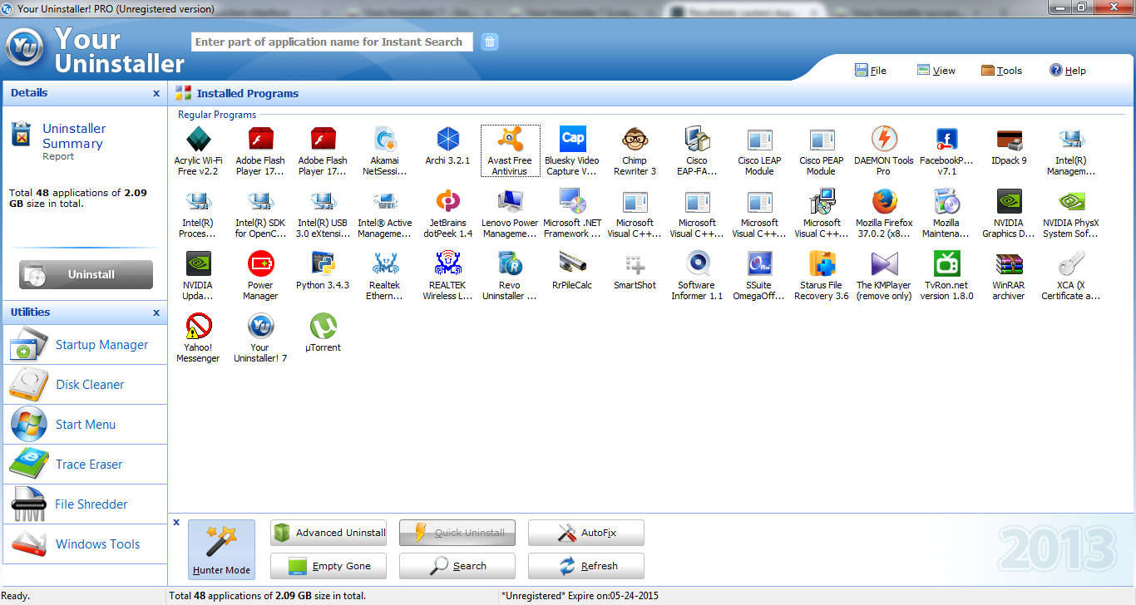Screen dimensions: 1136x605
Task: Open Windows Tools utility
Action: pos(85,544)
